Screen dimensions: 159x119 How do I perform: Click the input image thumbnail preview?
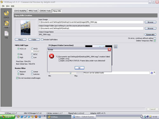(x=25, y=28)
